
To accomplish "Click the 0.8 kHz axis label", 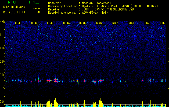I will [x=2, y=75].
